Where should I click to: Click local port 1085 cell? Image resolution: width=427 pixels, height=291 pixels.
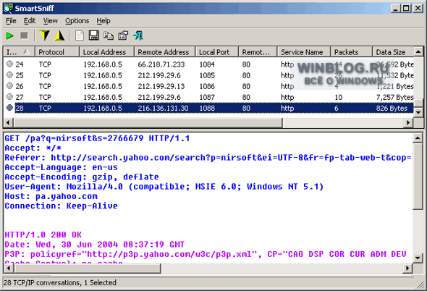pos(207,75)
